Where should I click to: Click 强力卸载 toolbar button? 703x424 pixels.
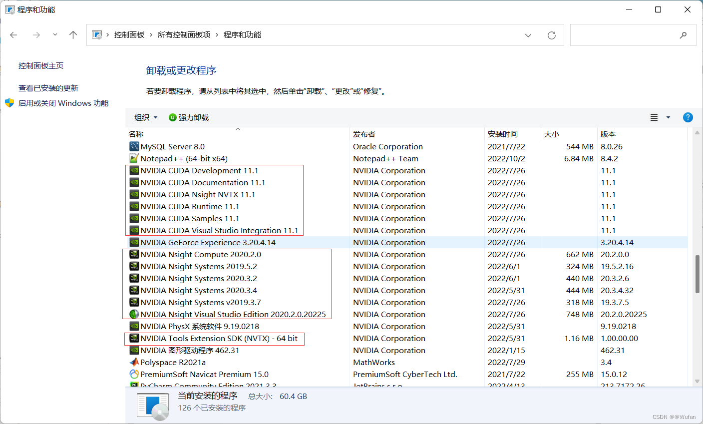[x=189, y=117]
